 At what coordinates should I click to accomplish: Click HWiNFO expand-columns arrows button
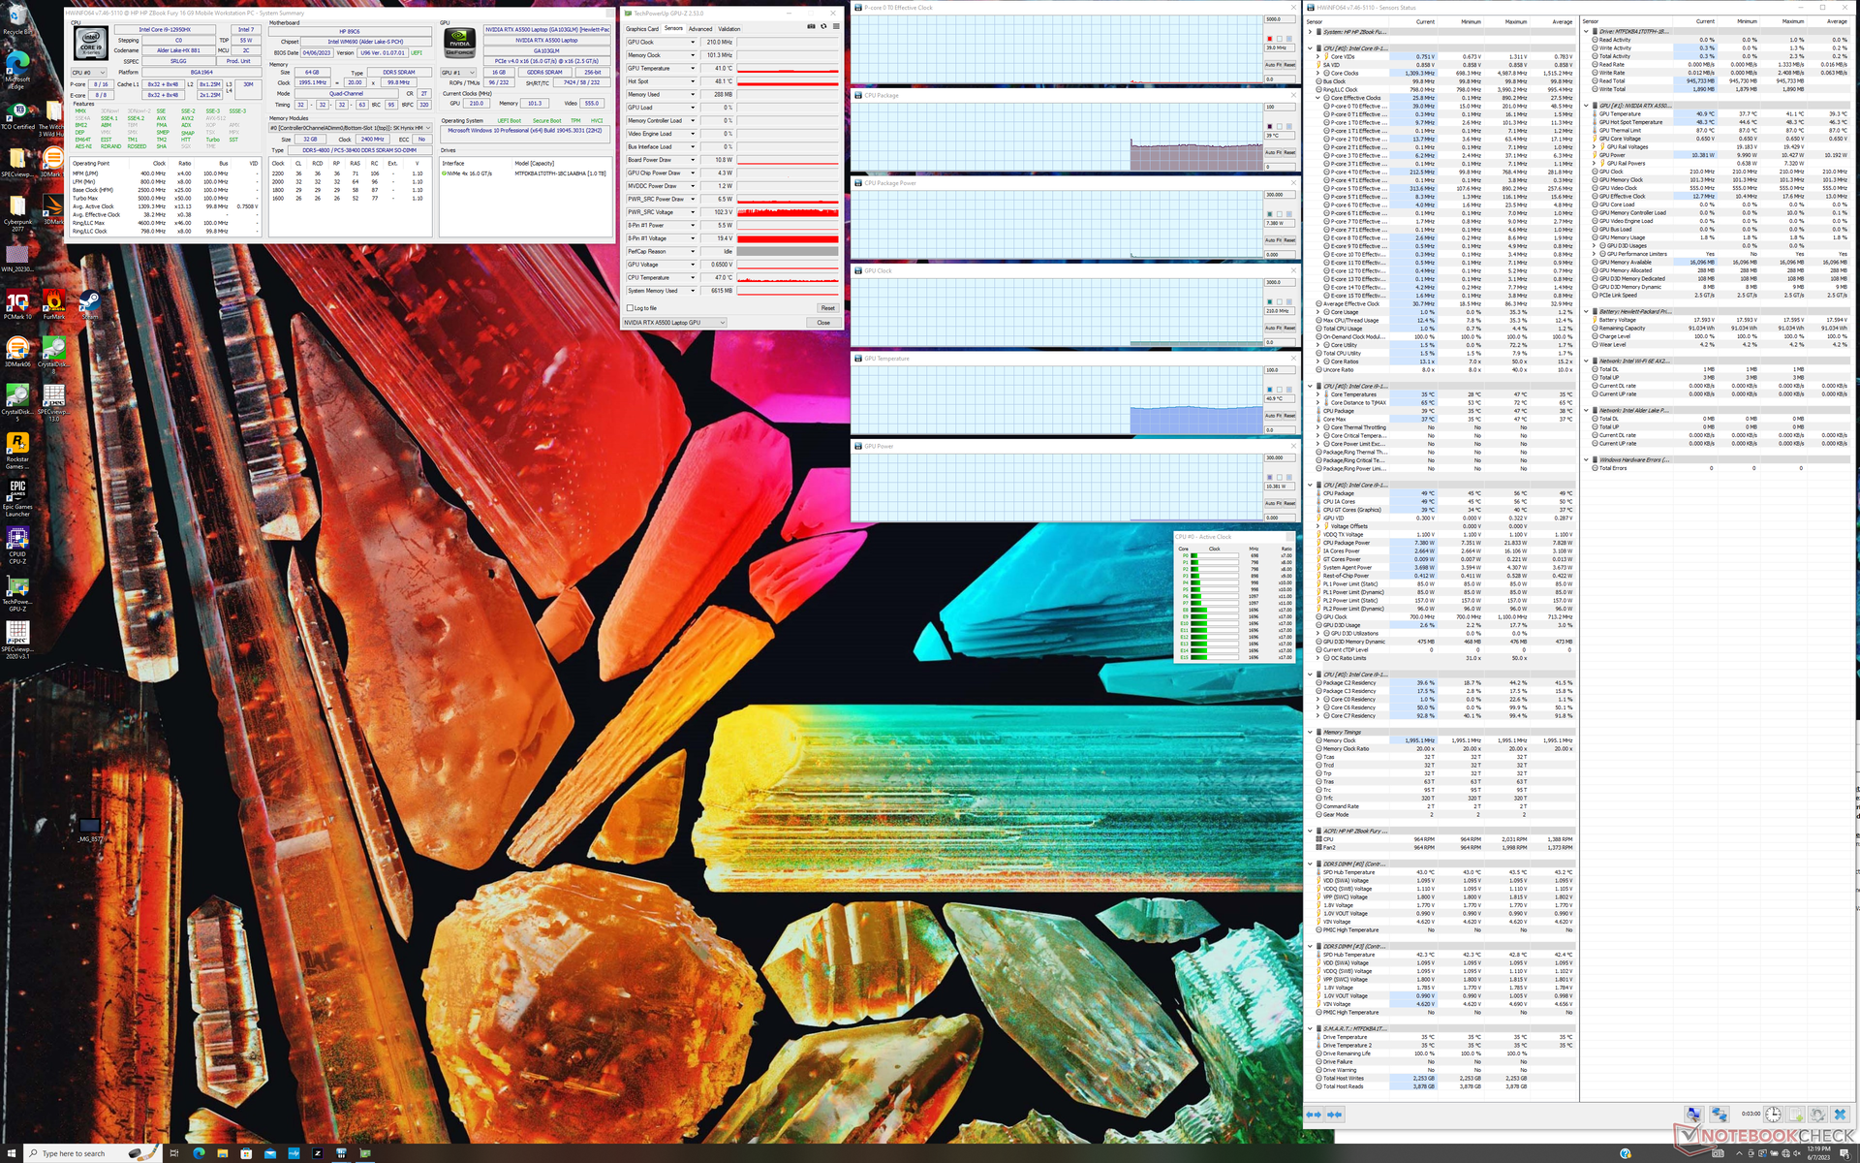click(x=1314, y=1115)
